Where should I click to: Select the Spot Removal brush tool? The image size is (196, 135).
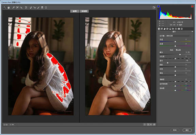tap(31, 7)
